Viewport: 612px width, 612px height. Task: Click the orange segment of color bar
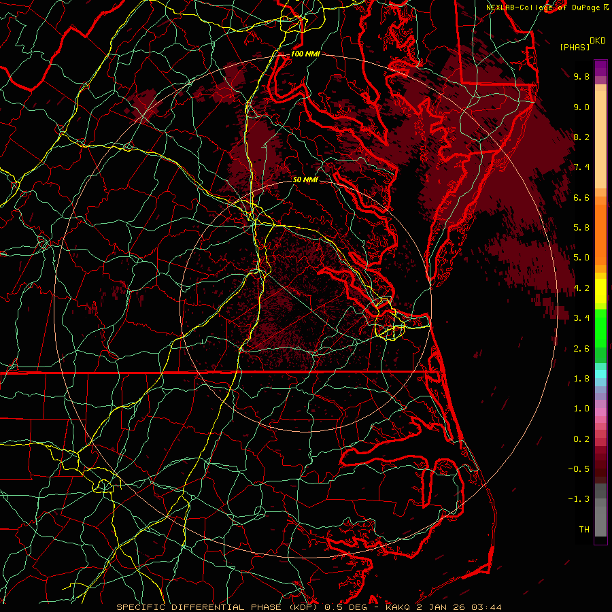click(600, 234)
